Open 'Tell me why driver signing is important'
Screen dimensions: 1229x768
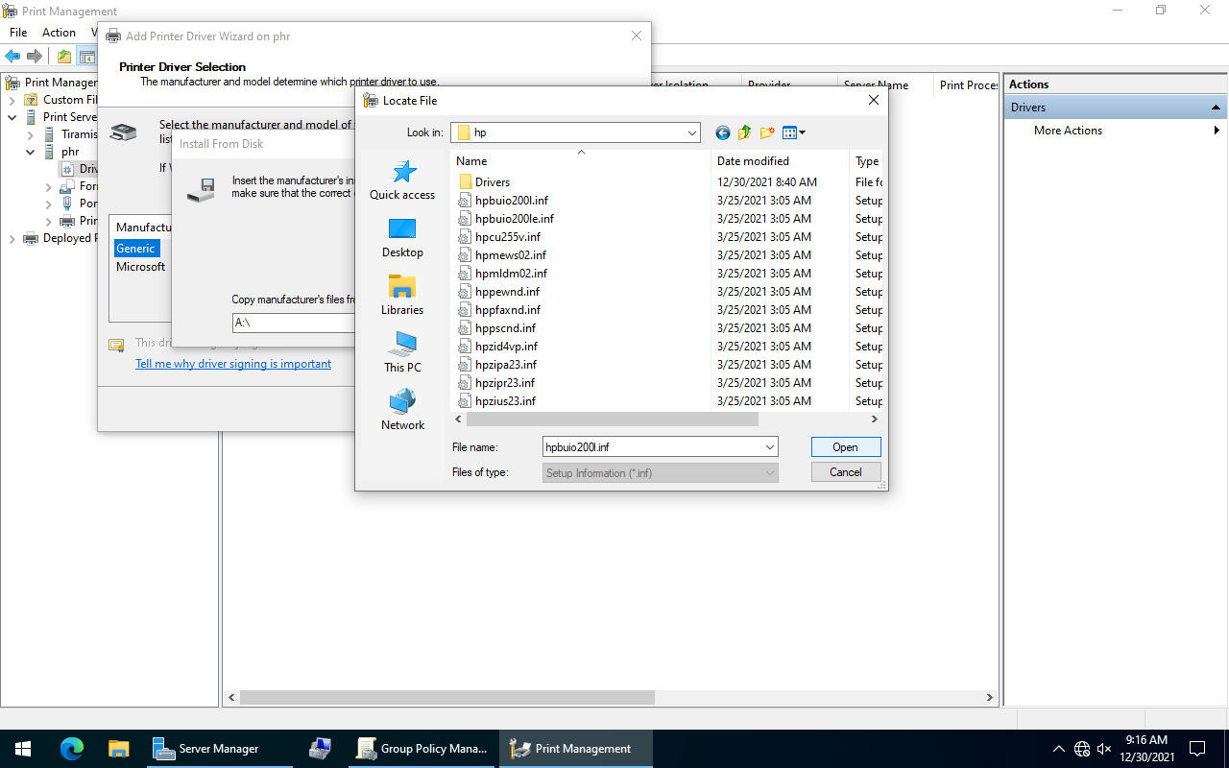233,364
